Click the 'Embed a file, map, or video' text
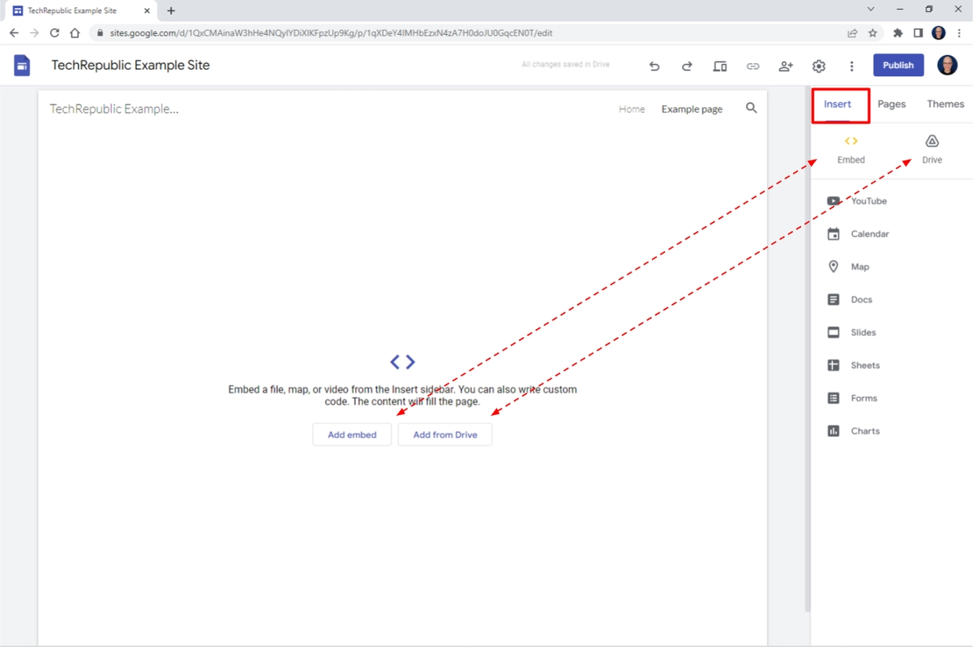 402,395
